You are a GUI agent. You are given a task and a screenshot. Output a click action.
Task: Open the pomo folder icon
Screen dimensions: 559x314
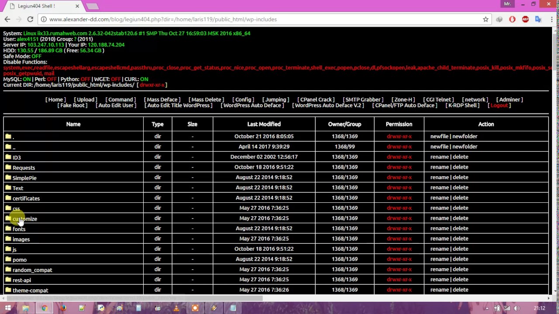point(8,259)
